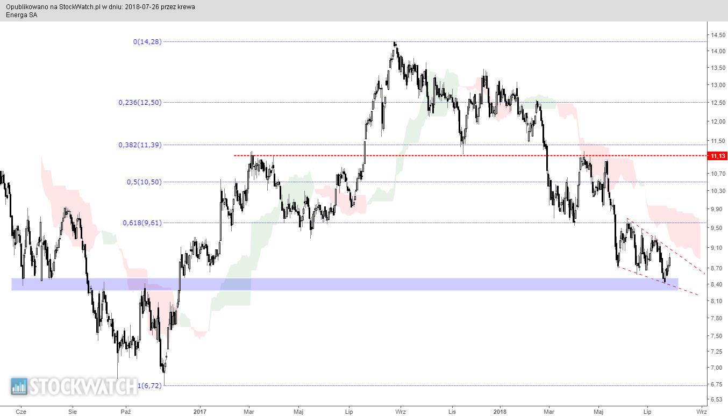Click the 11,50 price axis value

[718, 141]
